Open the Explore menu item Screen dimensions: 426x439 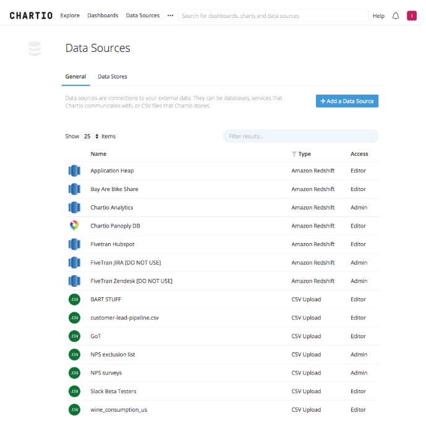(70, 15)
